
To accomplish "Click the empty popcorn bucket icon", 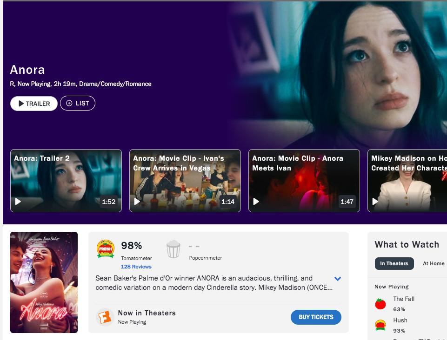I will click(173, 249).
